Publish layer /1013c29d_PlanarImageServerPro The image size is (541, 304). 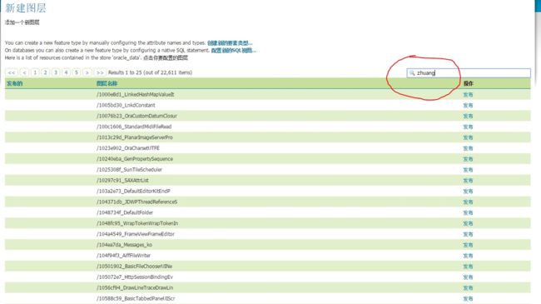468,137
